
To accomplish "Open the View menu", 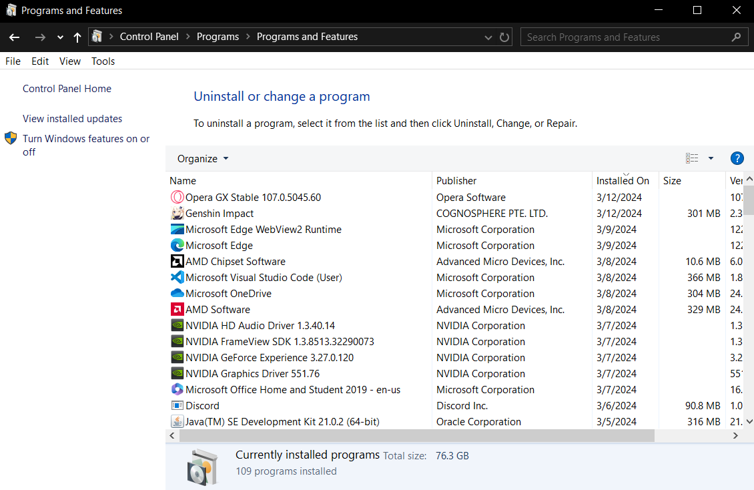I will click(69, 61).
